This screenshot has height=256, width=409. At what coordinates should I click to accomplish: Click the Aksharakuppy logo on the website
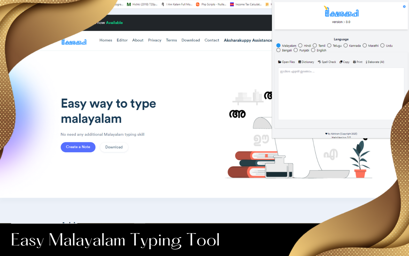[74, 42]
